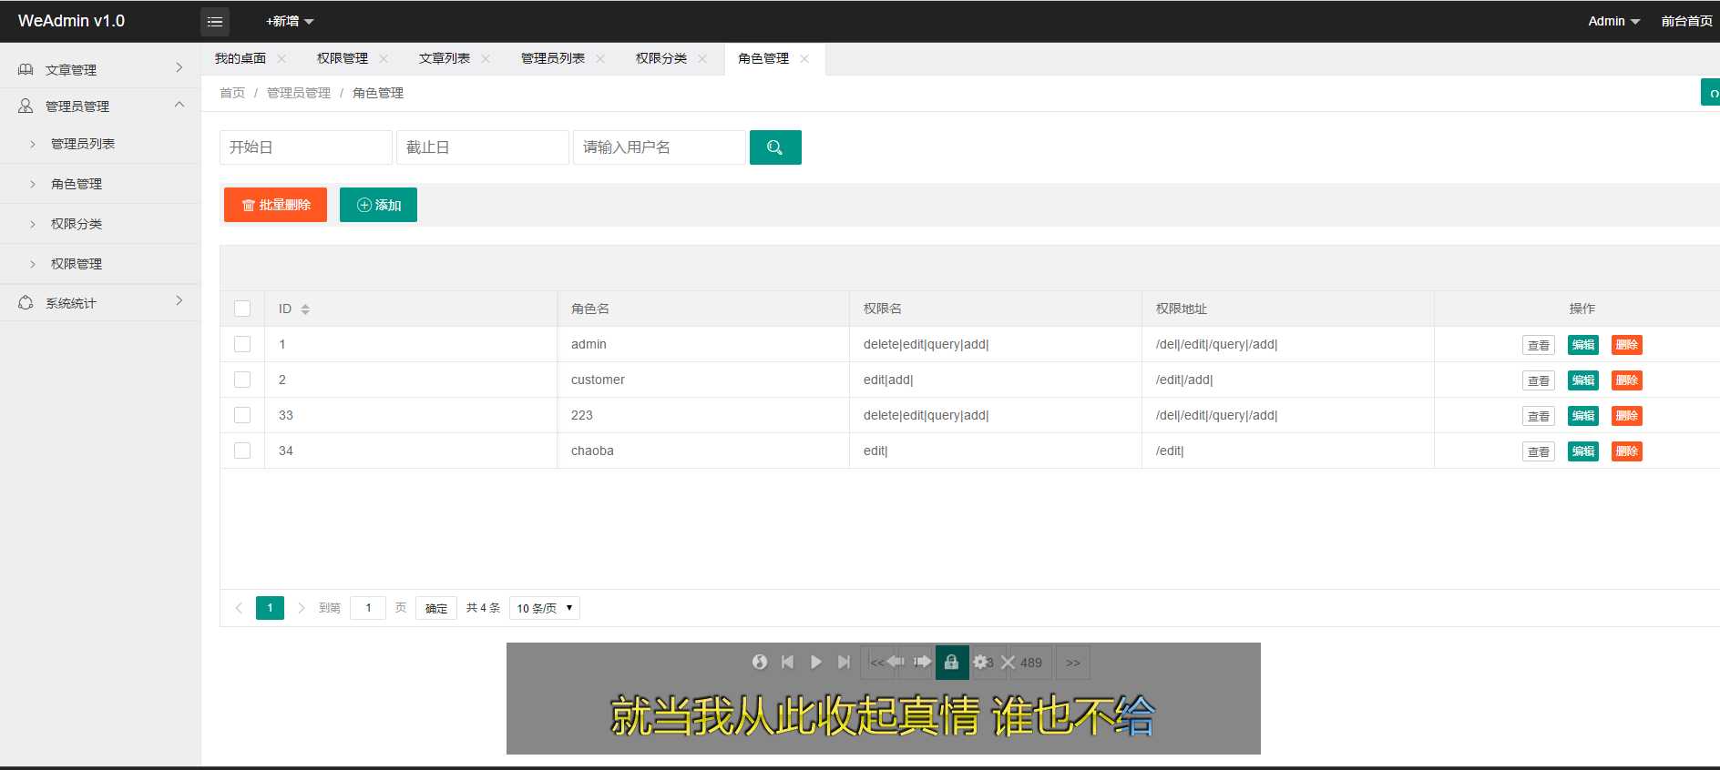Toggle the sidebar collapse hamburger icon
This screenshot has width=1720, height=770.
(x=215, y=21)
